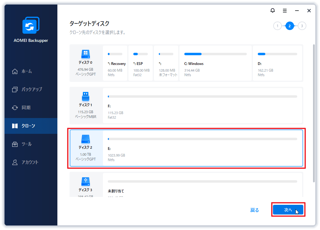Open the hamburger menu
320x230 pixels.
285,10
